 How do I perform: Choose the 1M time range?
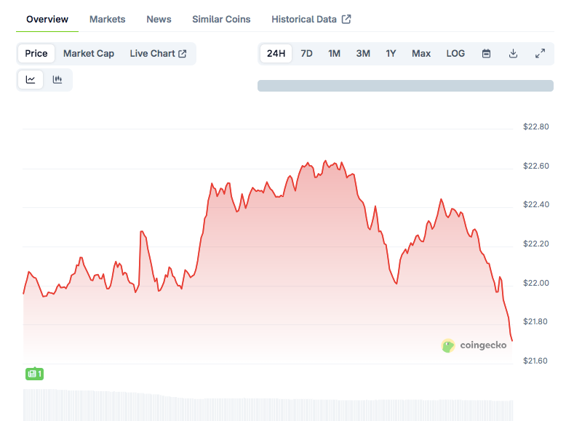click(x=334, y=54)
